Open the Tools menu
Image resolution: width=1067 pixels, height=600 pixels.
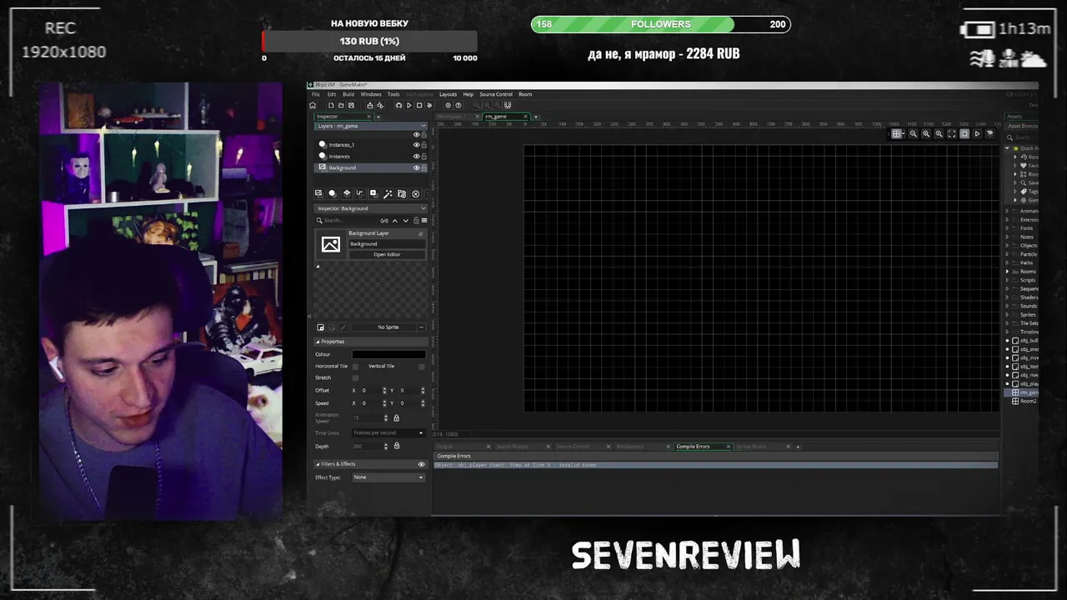click(393, 94)
